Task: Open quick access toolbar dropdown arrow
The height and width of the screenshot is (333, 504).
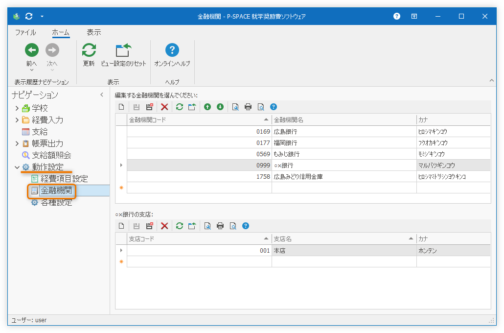Action: tap(42, 16)
